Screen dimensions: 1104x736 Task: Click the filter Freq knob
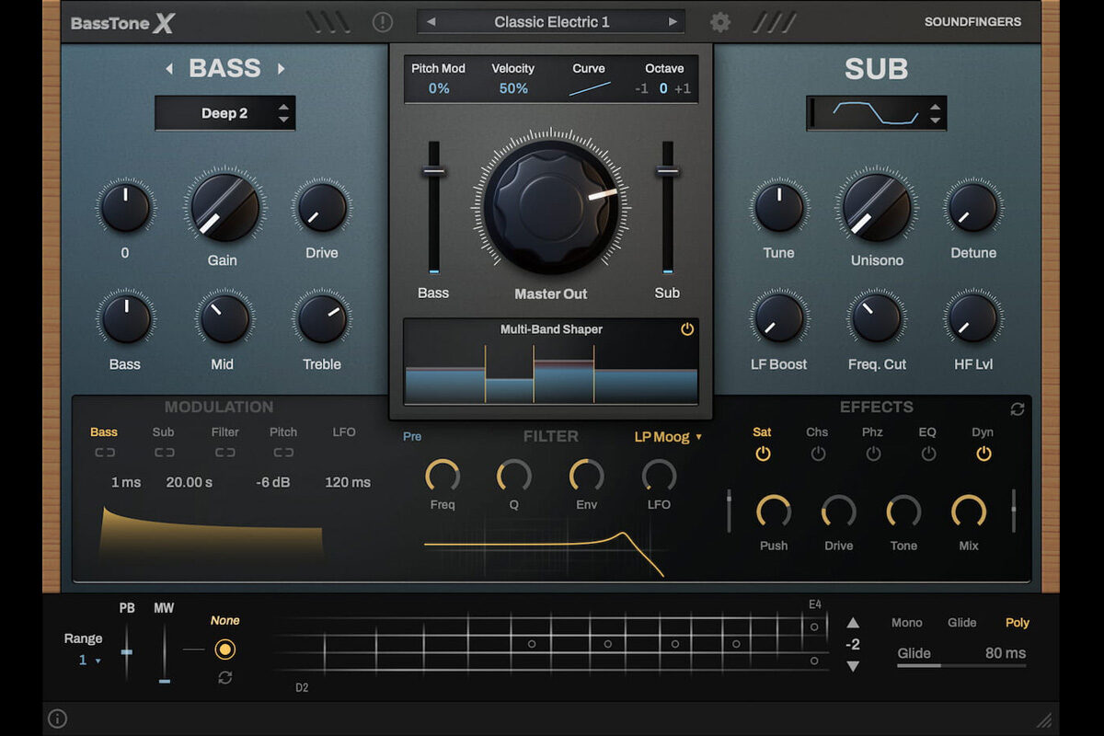pos(443,476)
